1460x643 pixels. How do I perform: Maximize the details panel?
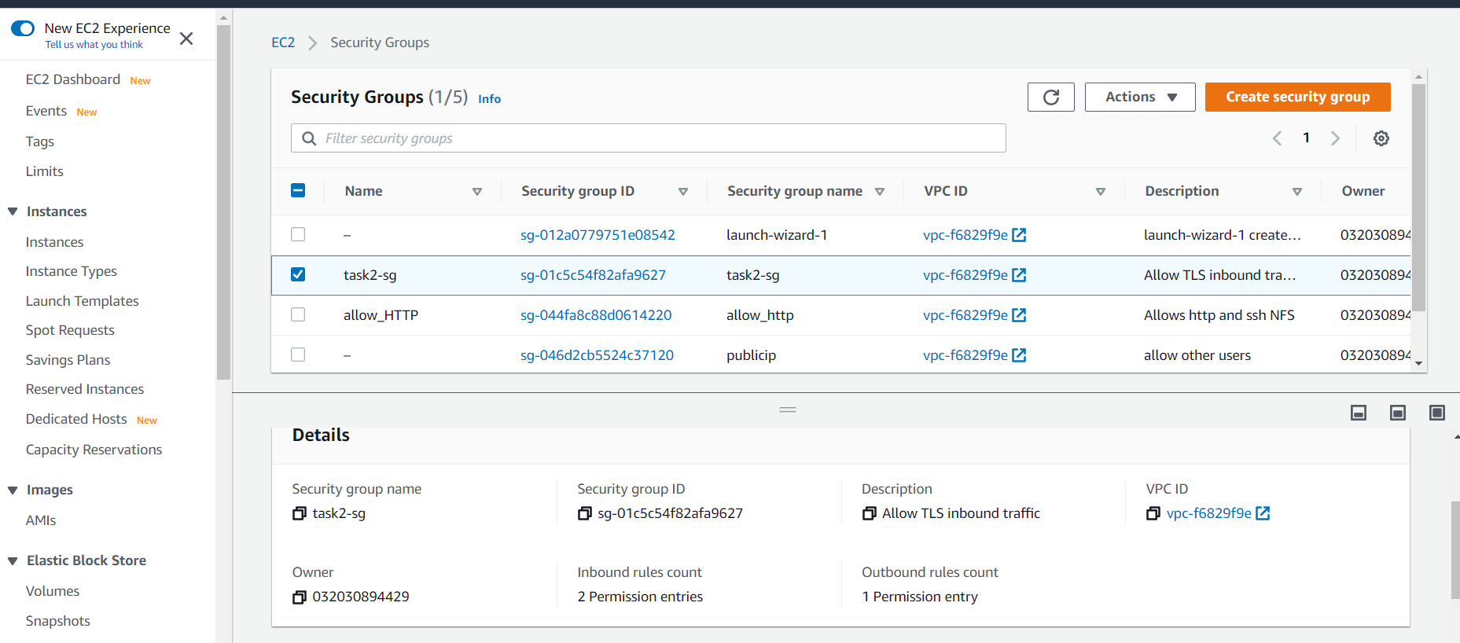click(x=1437, y=413)
